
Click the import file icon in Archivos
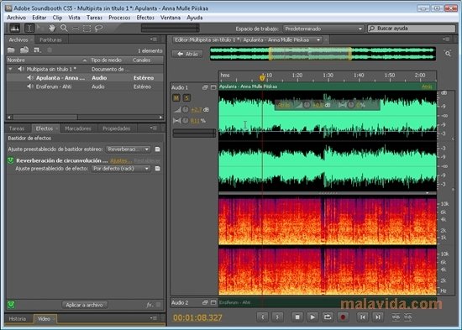pos(24,50)
